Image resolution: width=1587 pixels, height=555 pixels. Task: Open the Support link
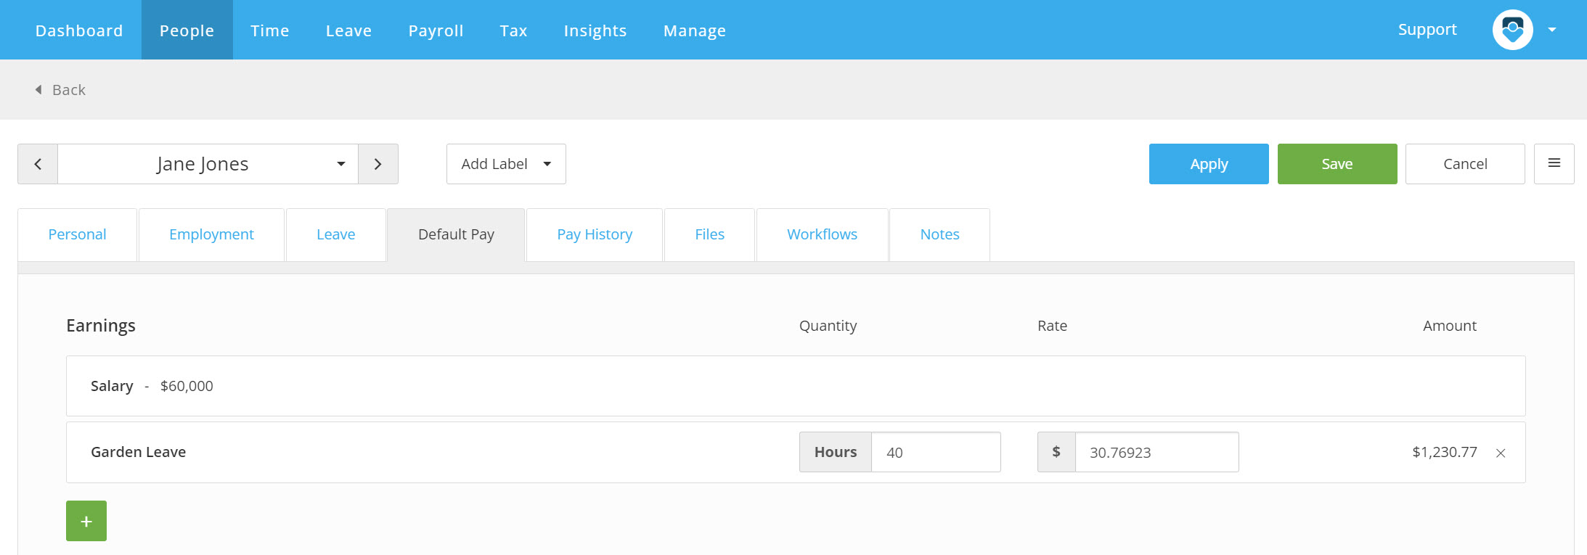(1427, 30)
